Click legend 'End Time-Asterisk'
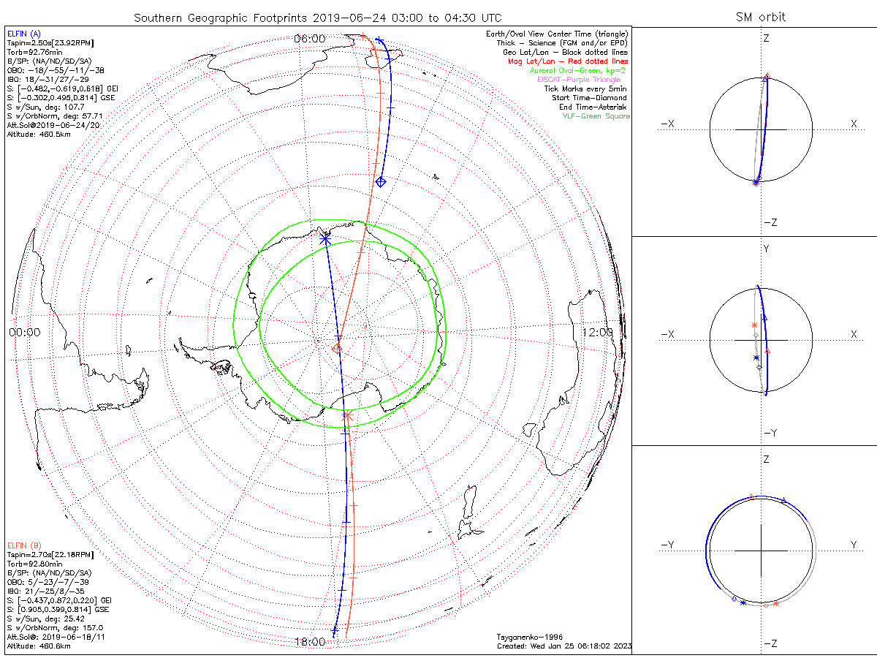 coord(593,107)
